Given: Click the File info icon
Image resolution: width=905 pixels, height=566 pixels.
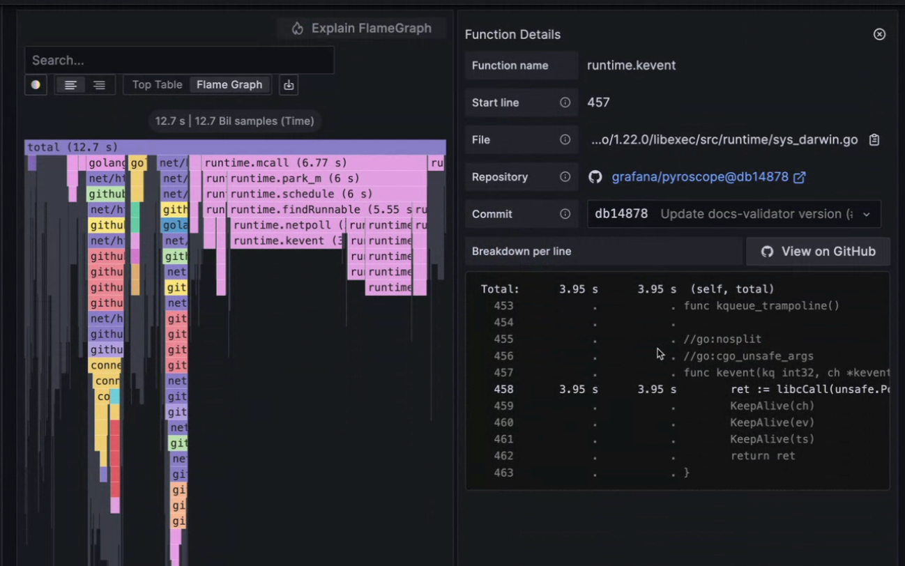Looking at the screenshot, I should (565, 139).
